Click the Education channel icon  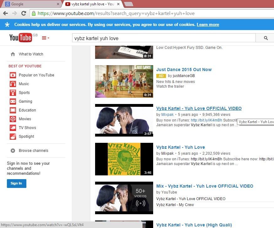click(13, 110)
